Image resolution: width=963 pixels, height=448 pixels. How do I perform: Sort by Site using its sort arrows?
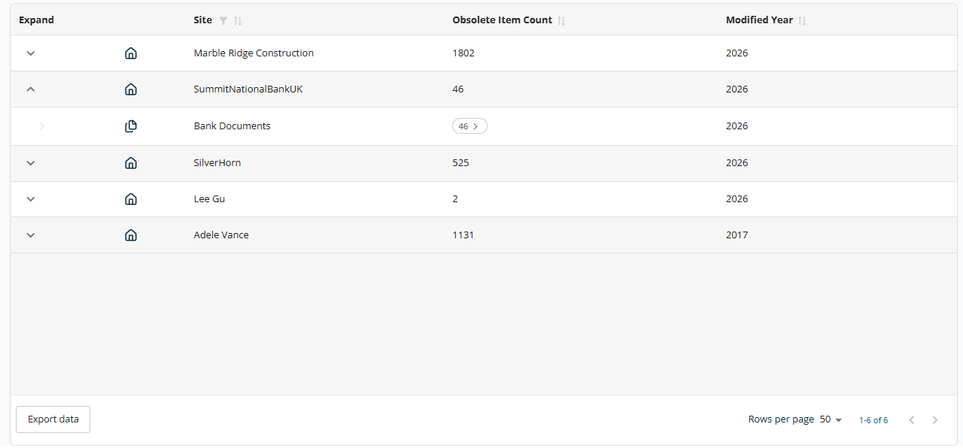coord(238,20)
